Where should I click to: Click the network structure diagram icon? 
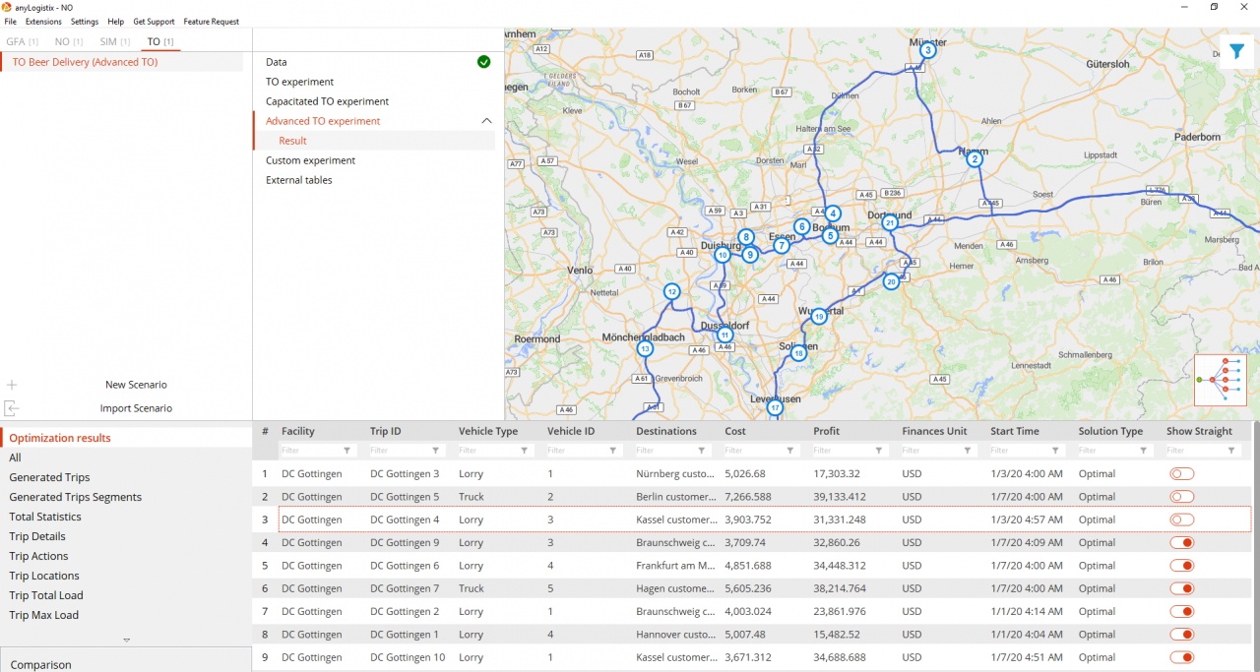coord(1220,380)
